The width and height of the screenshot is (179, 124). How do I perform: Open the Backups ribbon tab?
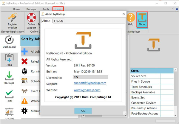coord(31,9)
